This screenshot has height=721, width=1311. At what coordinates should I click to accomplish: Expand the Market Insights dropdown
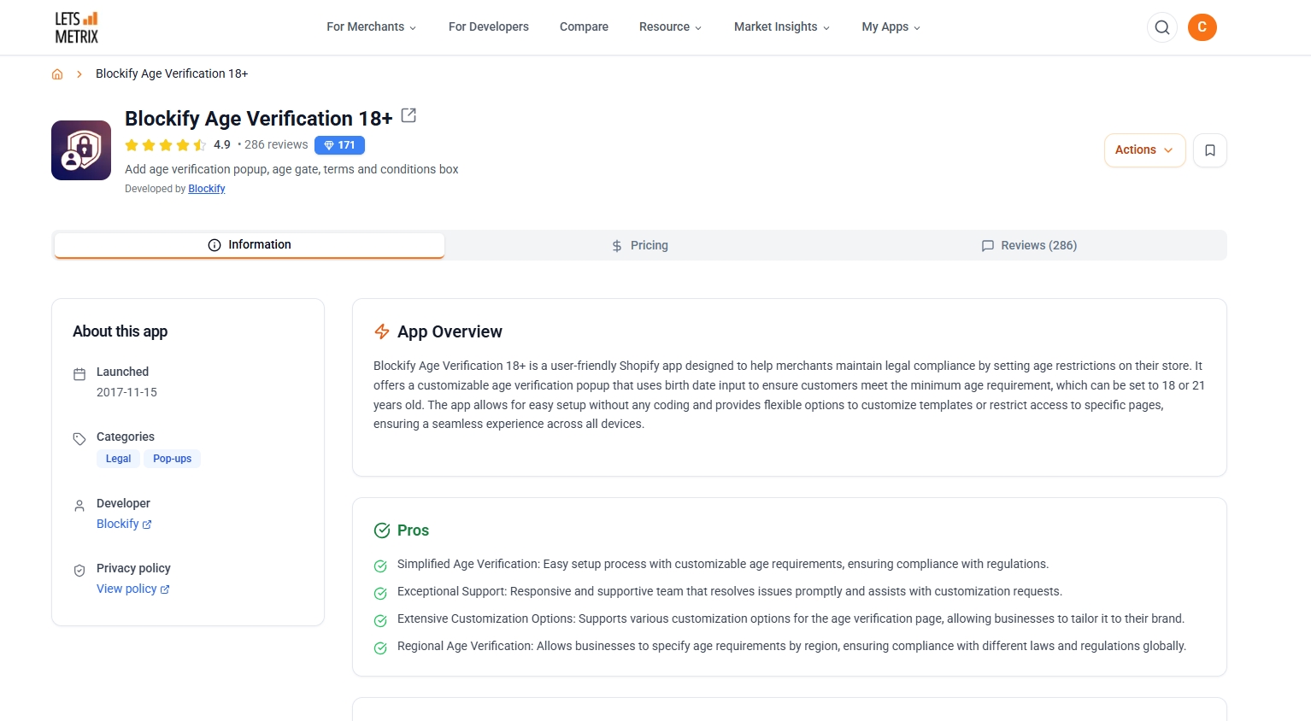pyautogui.click(x=782, y=26)
